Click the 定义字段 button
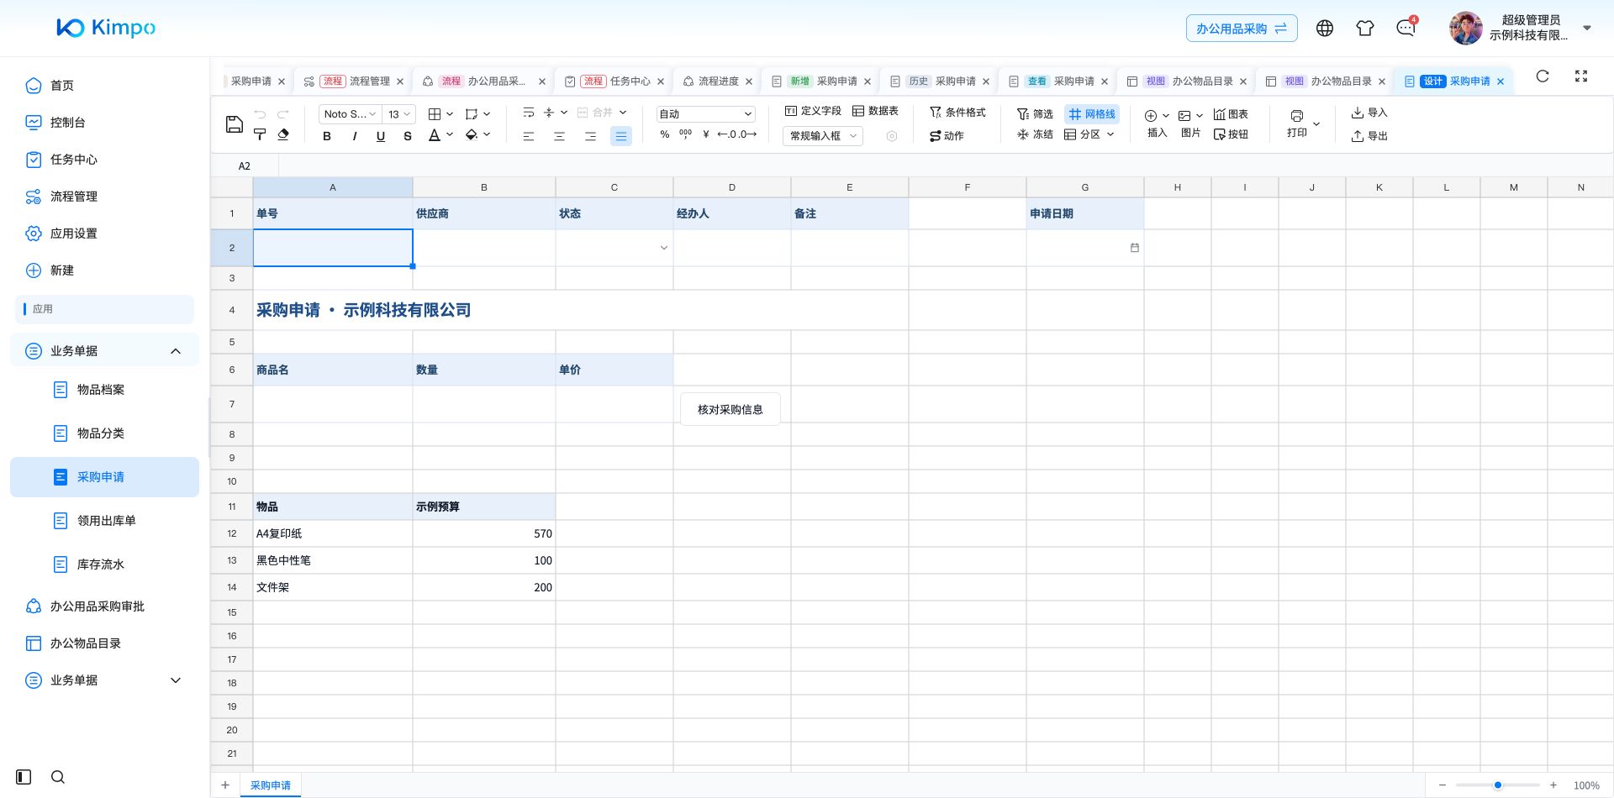This screenshot has width=1614, height=798. pos(813,111)
